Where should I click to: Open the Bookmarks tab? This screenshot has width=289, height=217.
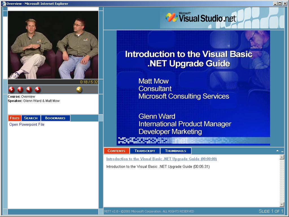(55, 118)
